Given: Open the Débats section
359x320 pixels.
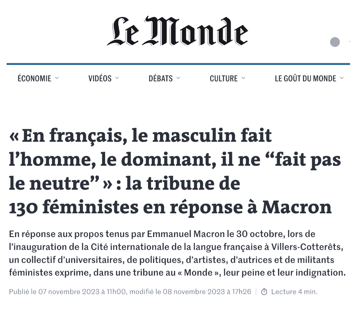Looking at the screenshot, I should tap(160, 79).
